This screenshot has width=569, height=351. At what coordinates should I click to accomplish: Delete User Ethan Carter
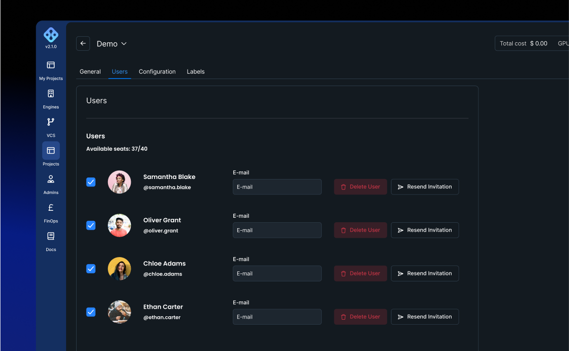[360, 317]
